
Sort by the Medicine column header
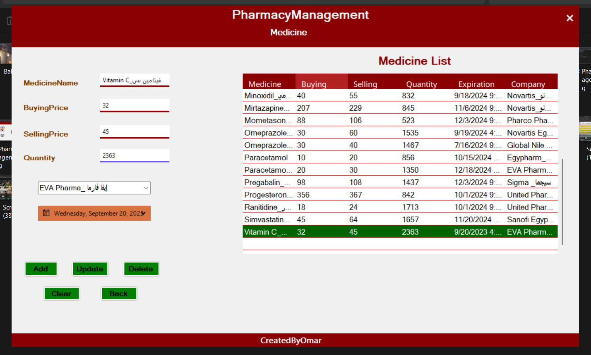(x=265, y=84)
